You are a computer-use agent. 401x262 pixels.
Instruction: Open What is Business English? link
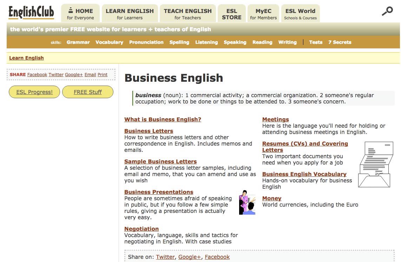(x=163, y=119)
